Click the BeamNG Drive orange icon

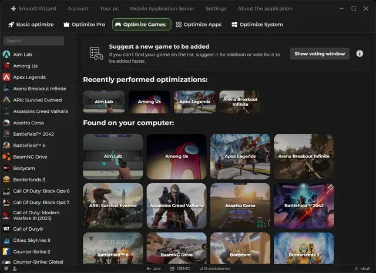(6, 157)
